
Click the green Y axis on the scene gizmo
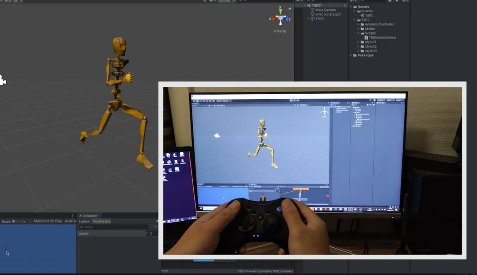click(281, 10)
